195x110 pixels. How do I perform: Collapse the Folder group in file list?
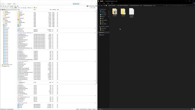95,11
